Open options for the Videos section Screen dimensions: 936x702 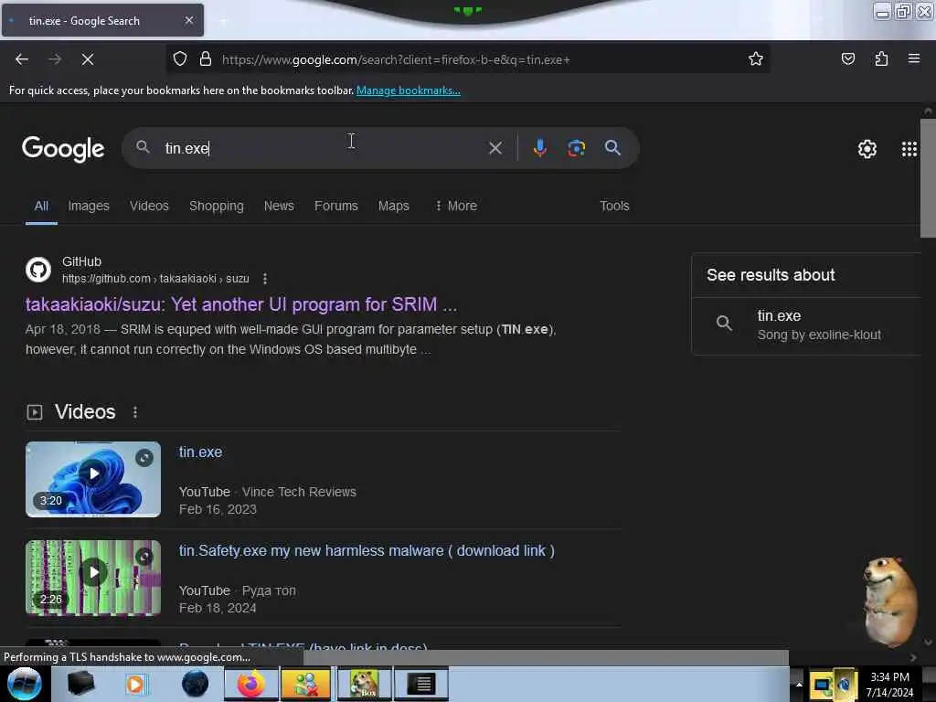(135, 412)
